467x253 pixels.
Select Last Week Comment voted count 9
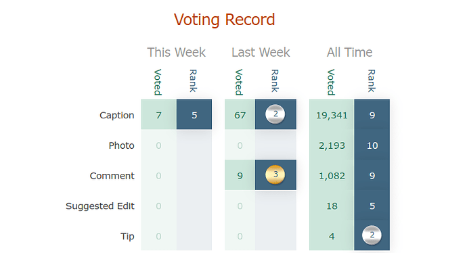tap(240, 175)
